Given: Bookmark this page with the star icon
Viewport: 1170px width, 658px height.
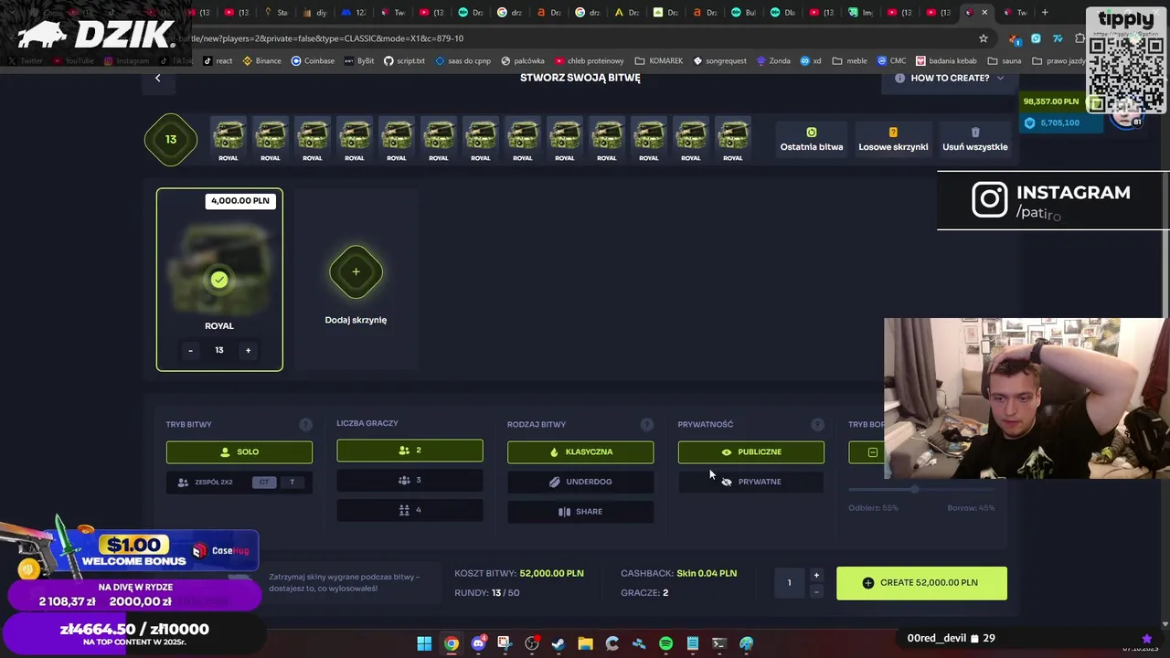Looking at the screenshot, I should pyautogui.click(x=984, y=38).
